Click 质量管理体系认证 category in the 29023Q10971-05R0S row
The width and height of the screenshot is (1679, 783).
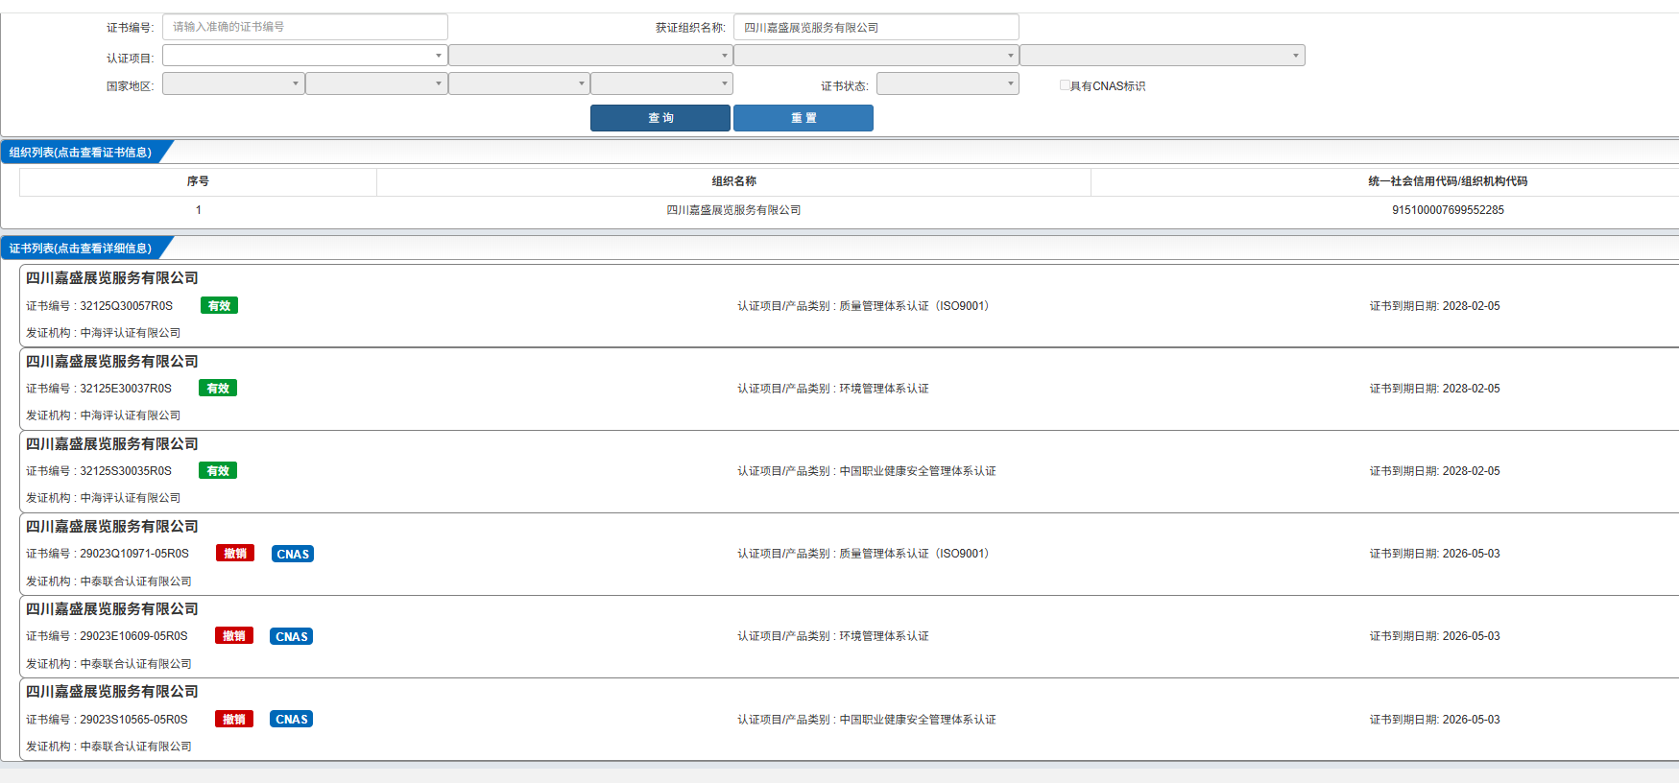(915, 554)
